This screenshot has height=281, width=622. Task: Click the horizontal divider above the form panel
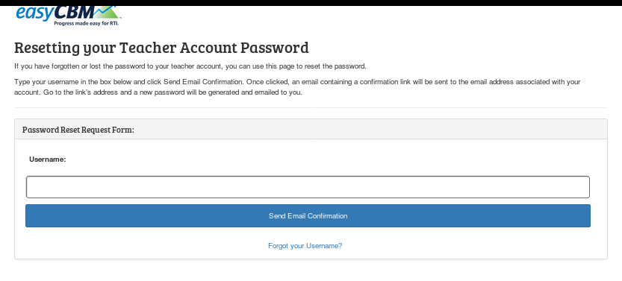click(x=311, y=107)
